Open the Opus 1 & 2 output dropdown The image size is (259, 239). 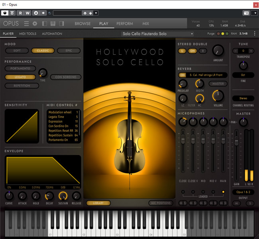(243, 192)
